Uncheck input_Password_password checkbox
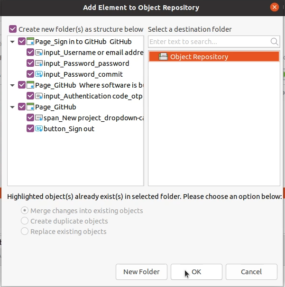This screenshot has width=285, height=287. [30, 63]
